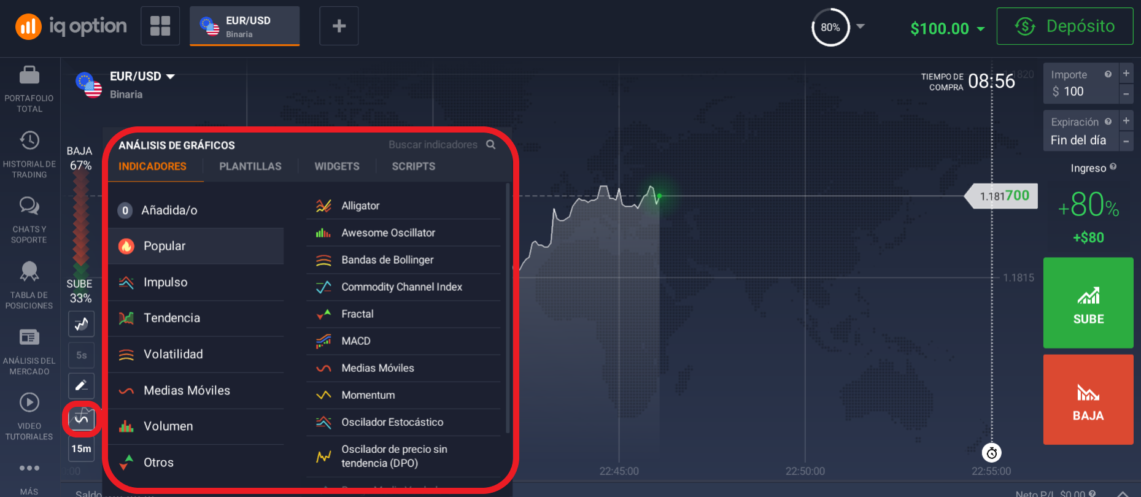The width and height of the screenshot is (1141, 497).
Task: Add the Commodity Channel Index indicator
Action: pyautogui.click(x=404, y=287)
